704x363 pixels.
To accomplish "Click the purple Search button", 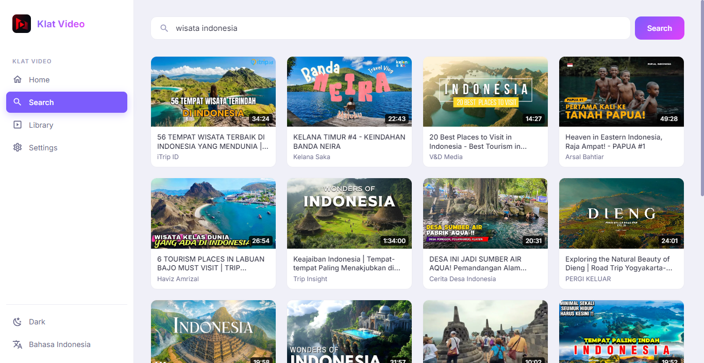I will [x=659, y=28].
